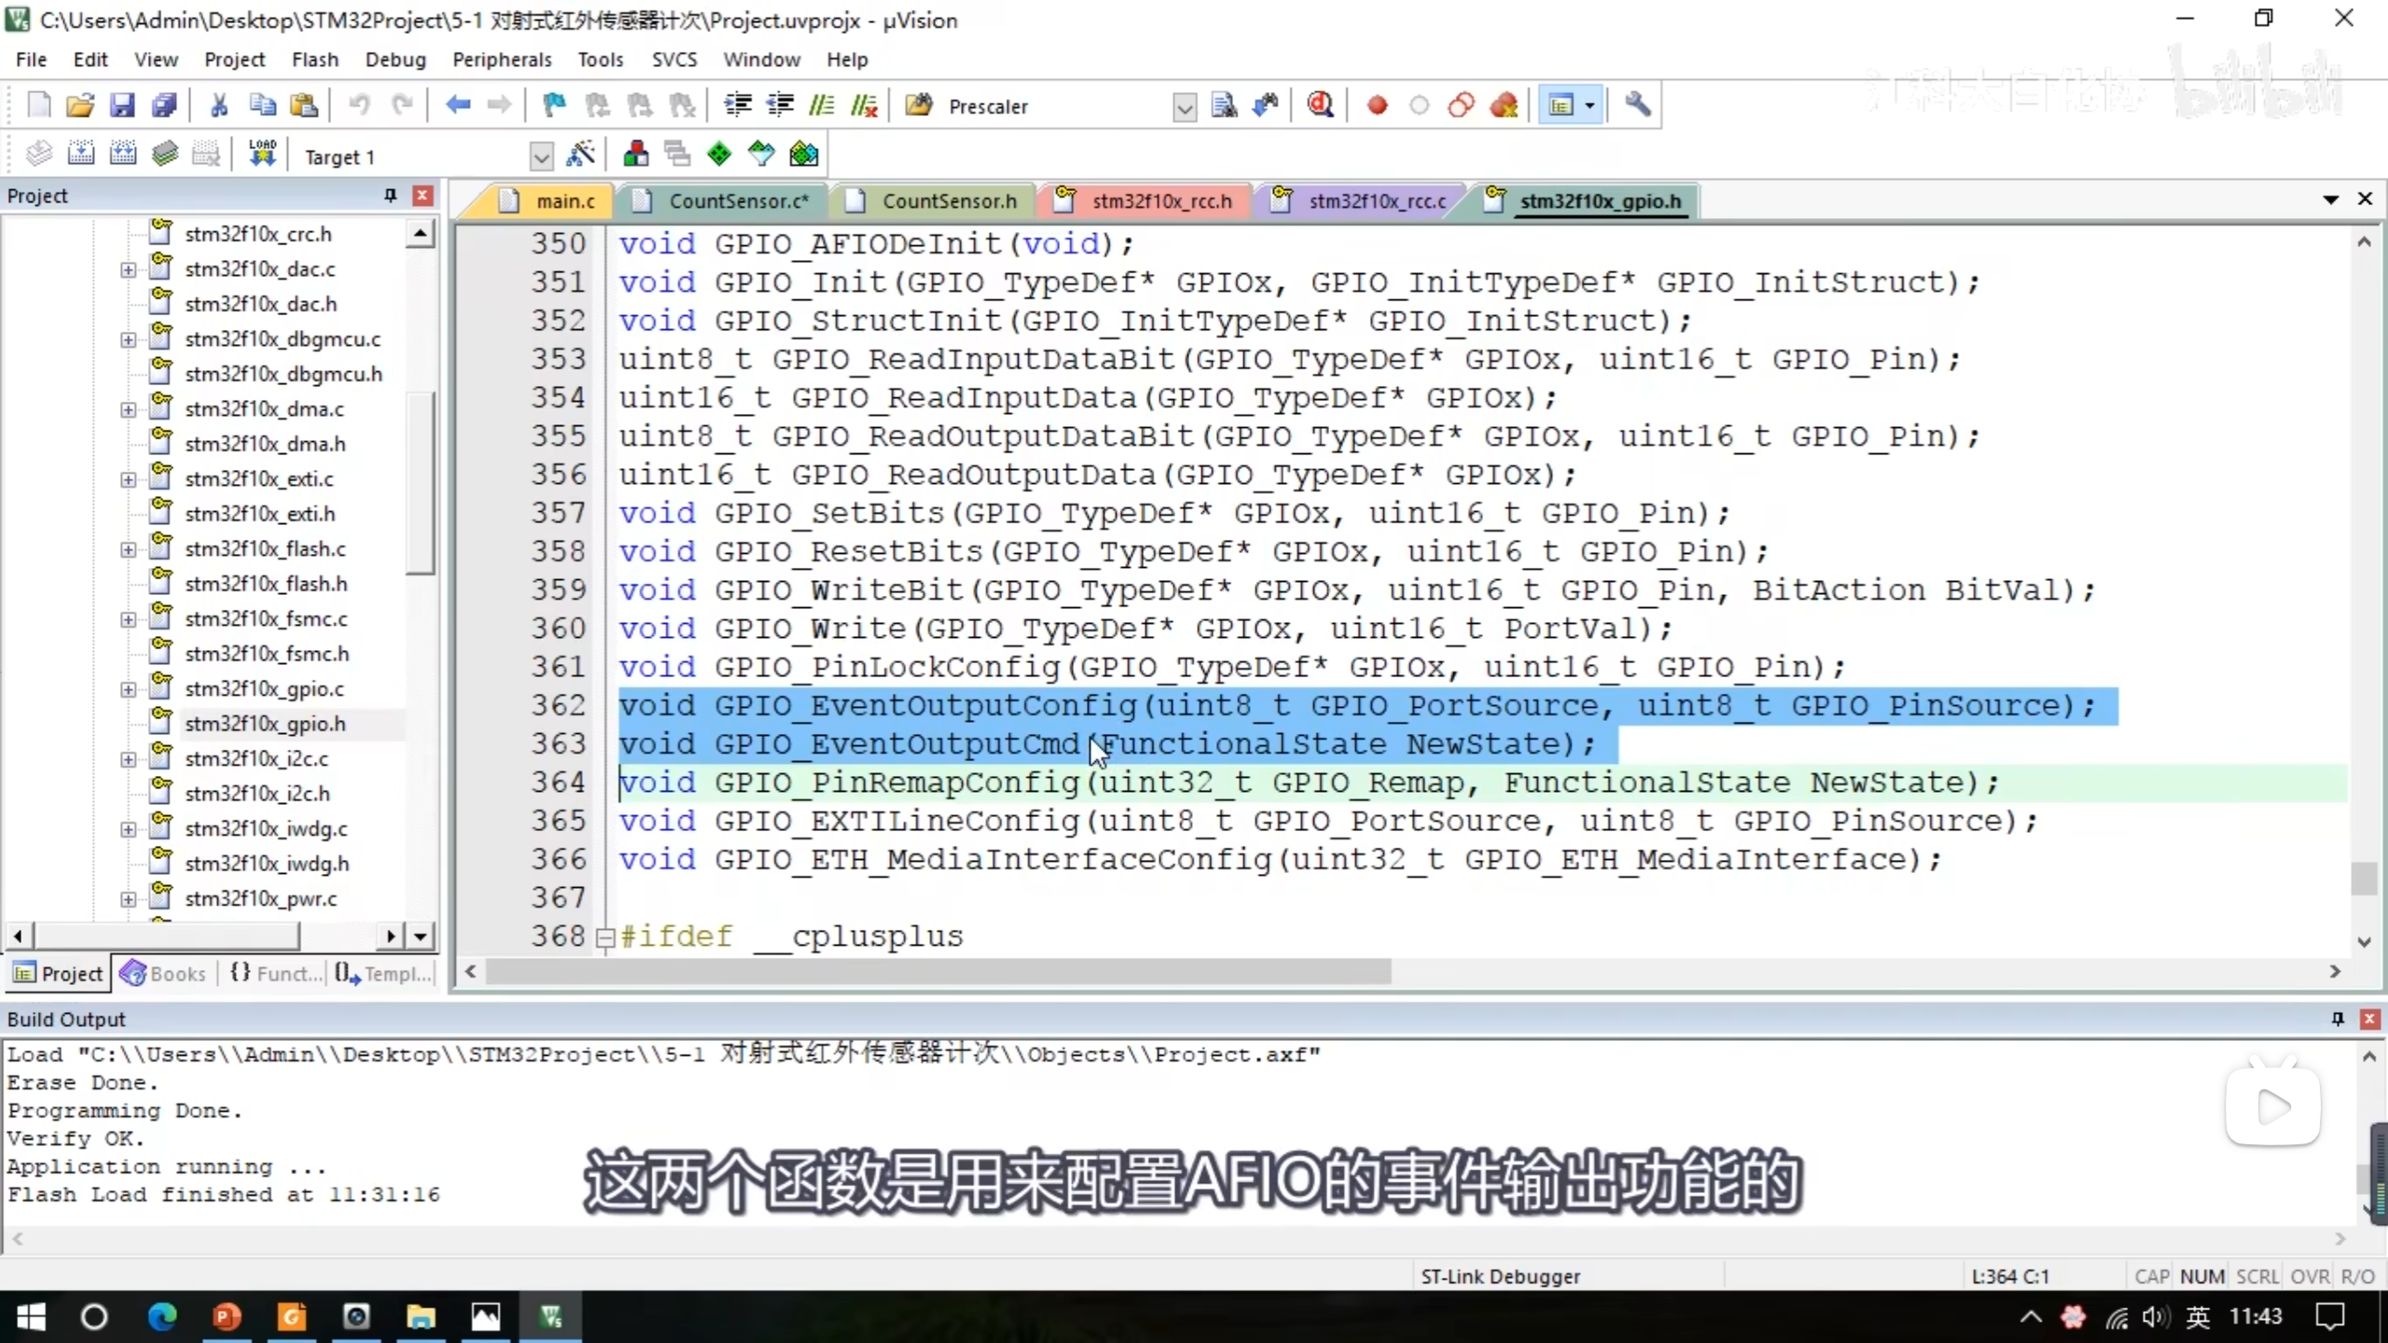Click the editor horizontal scrollbar thumb
2388x1343 pixels.
[937, 972]
